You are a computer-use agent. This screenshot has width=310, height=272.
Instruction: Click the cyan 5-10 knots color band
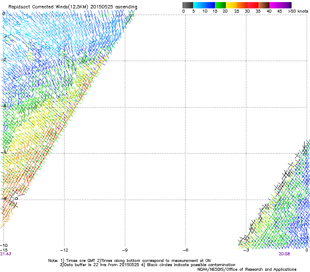click(199, 5)
